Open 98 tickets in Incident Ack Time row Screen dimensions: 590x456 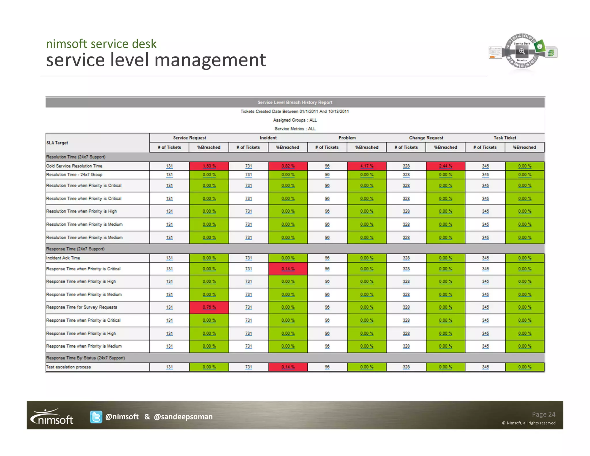[327, 258]
